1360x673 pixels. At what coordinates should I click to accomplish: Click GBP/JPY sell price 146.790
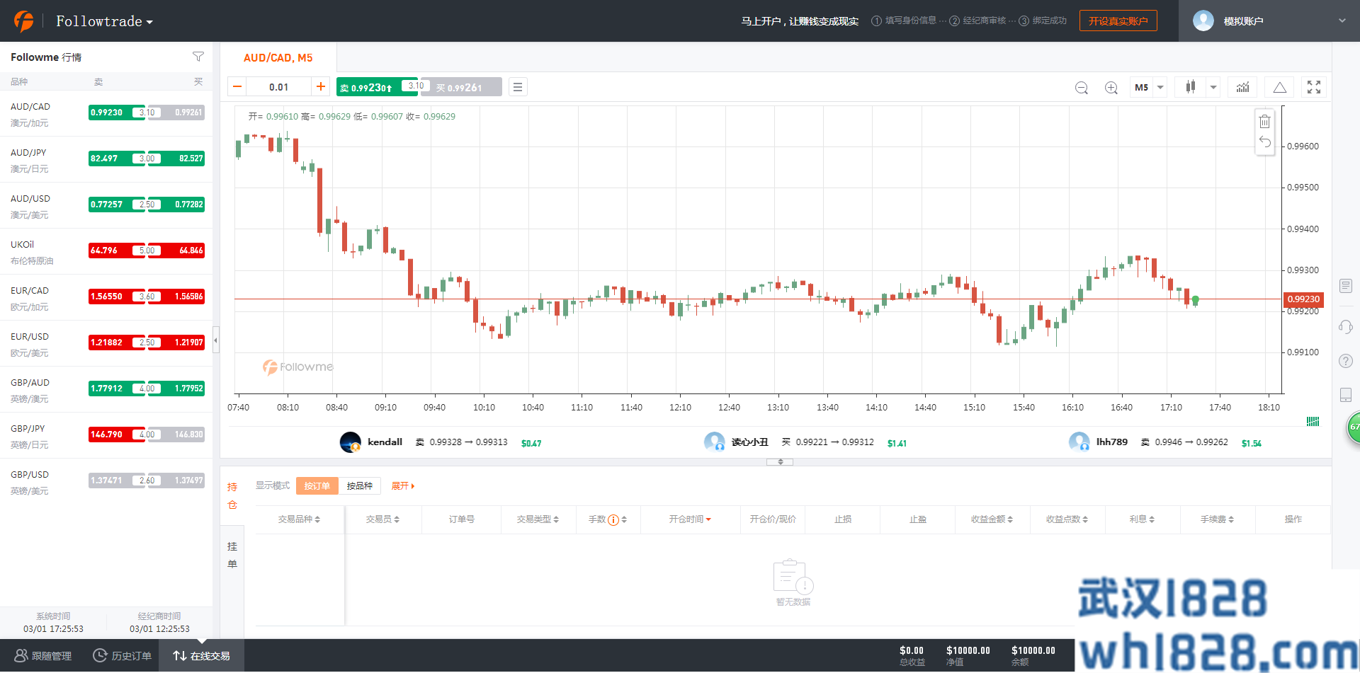click(117, 435)
